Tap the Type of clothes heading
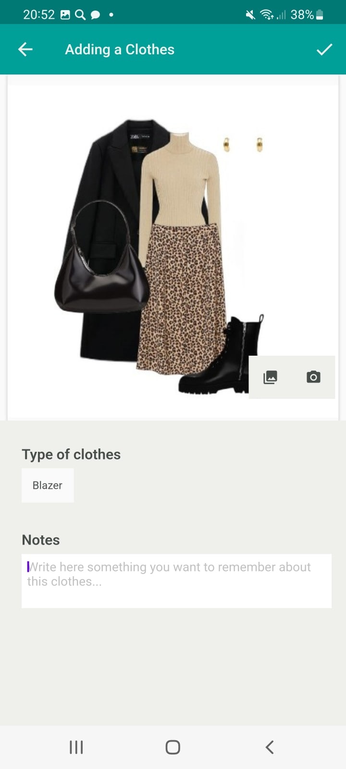Image resolution: width=346 pixels, height=769 pixels. tap(71, 454)
